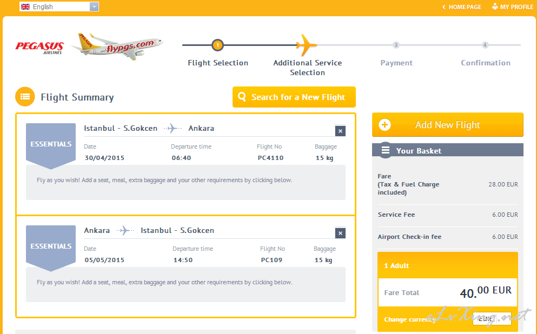537x334 pixels.
Task: Click the flypgs.com airplane image
Action: coord(117,46)
